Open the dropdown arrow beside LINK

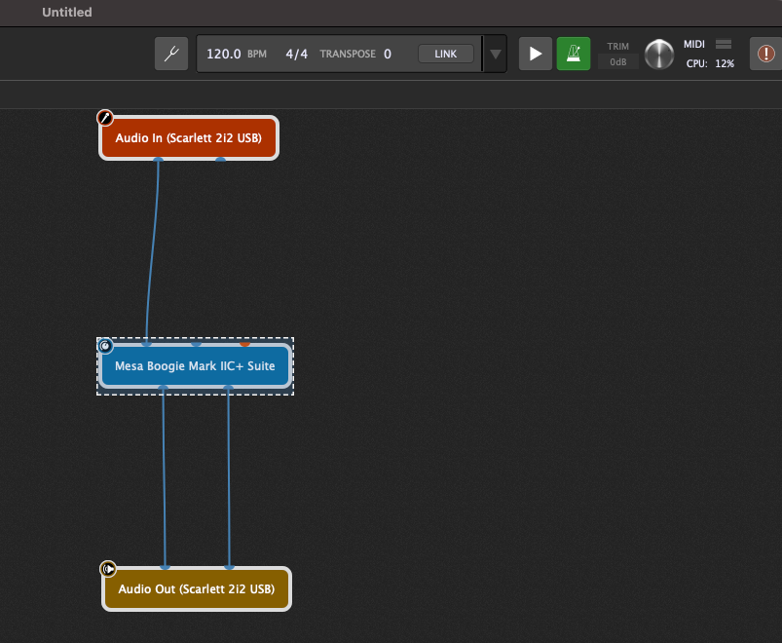496,54
